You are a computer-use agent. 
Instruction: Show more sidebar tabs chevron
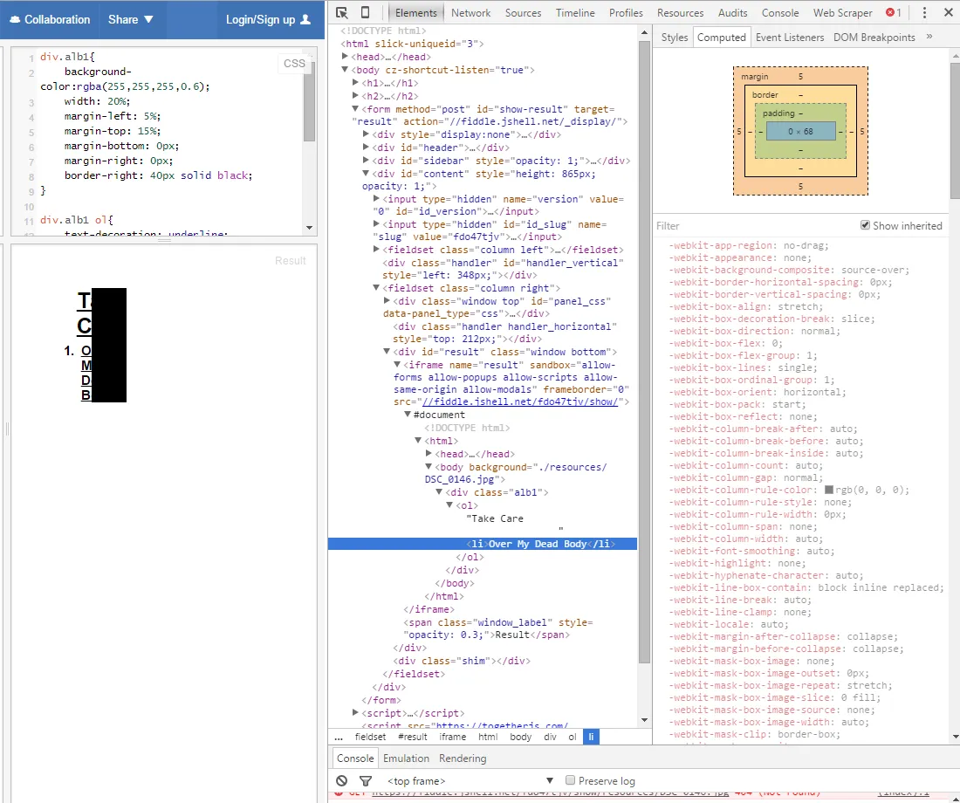coord(929,37)
